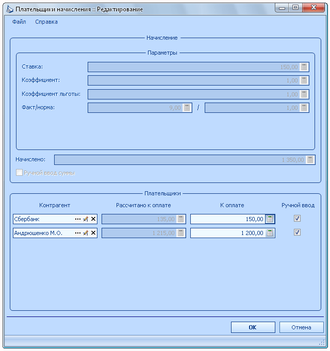The image size is (330, 351).
Task: Confirm changes with OK button
Action: [253, 327]
